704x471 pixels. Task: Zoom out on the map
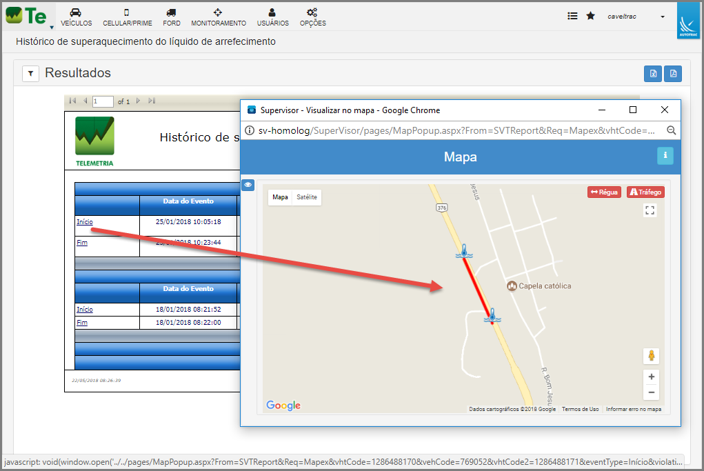pyautogui.click(x=651, y=392)
